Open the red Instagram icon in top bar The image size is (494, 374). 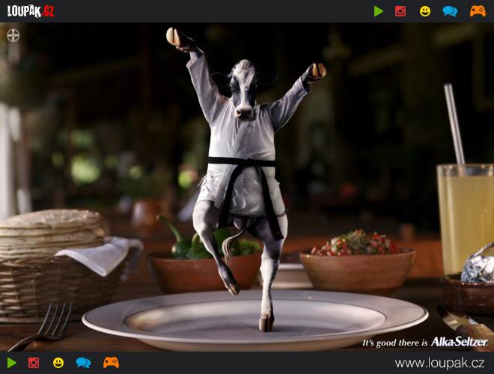tap(400, 11)
